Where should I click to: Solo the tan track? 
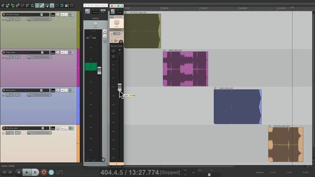click(x=66, y=128)
